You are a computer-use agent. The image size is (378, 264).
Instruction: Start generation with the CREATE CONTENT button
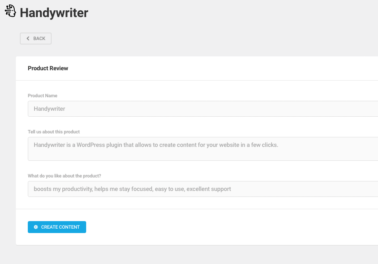tap(57, 227)
